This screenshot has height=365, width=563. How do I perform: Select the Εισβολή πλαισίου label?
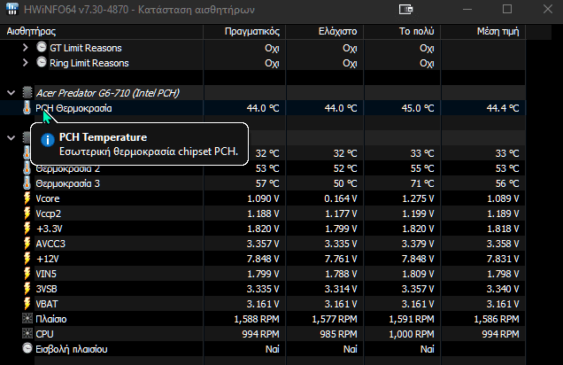point(72,349)
